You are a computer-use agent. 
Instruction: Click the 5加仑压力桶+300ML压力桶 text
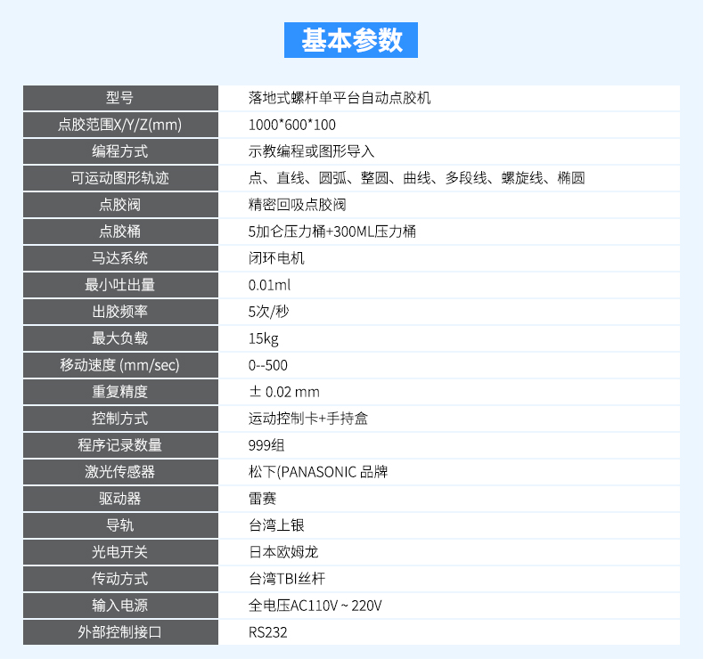point(332,232)
